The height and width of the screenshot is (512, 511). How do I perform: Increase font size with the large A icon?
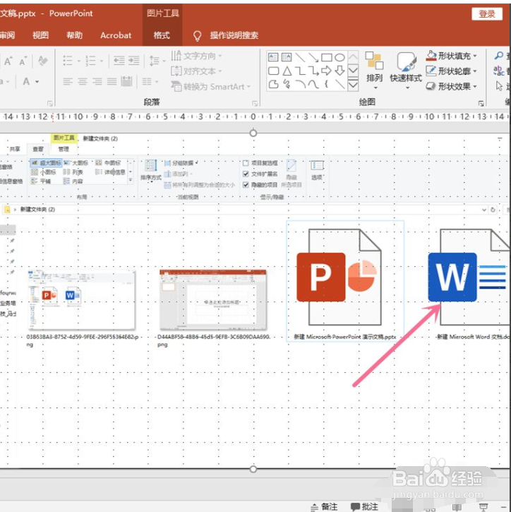[x=8, y=61]
